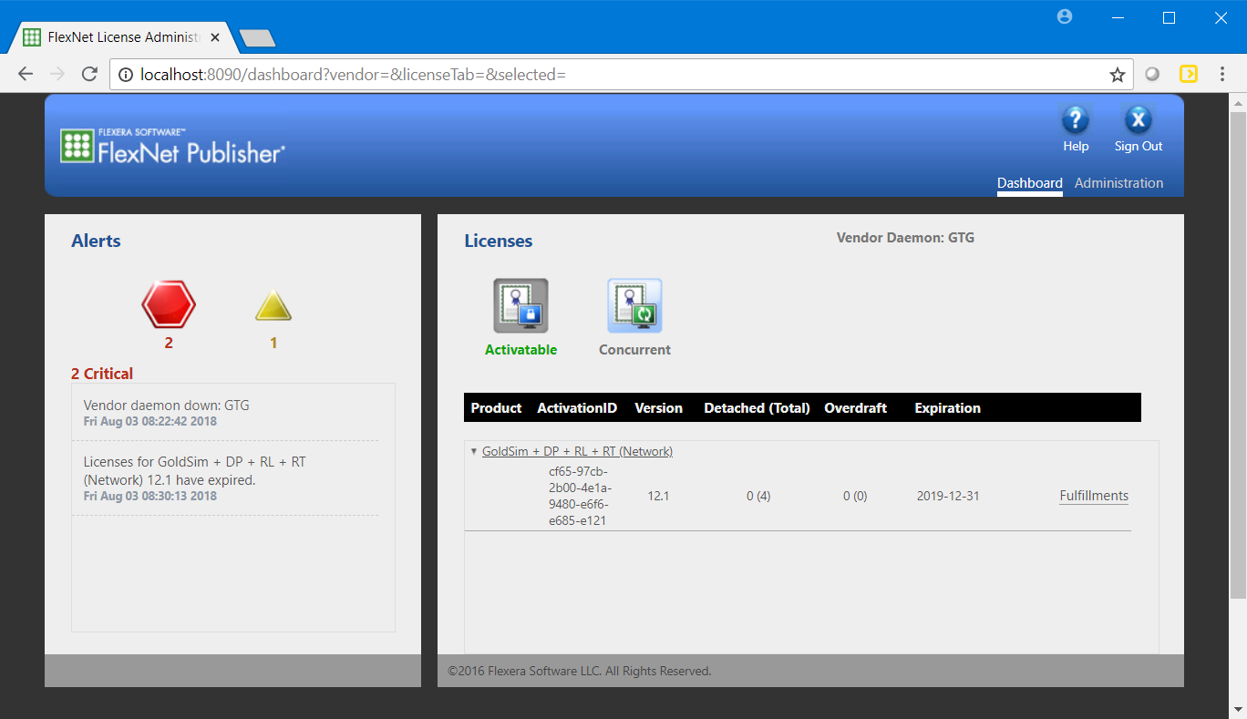This screenshot has height=719, width=1247.
Task: Click the warning alert count 1
Action: (273, 344)
